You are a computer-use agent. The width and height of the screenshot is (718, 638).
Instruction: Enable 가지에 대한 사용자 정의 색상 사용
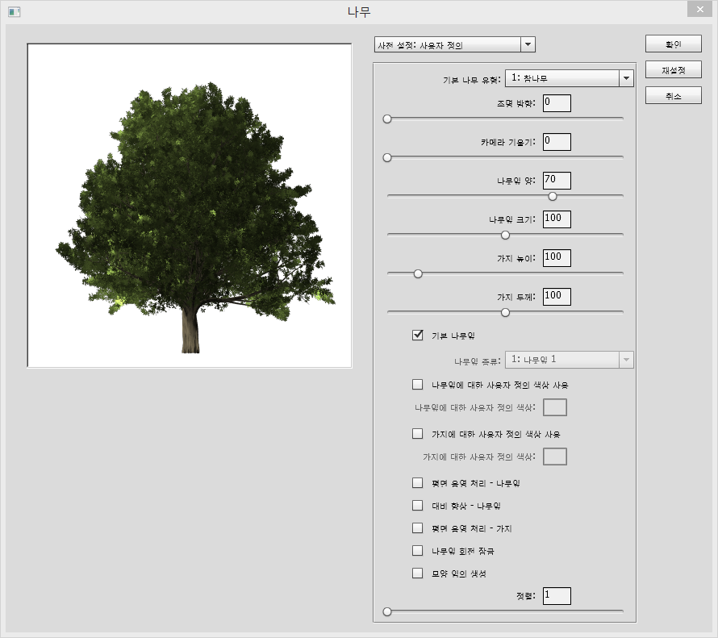(418, 434)
